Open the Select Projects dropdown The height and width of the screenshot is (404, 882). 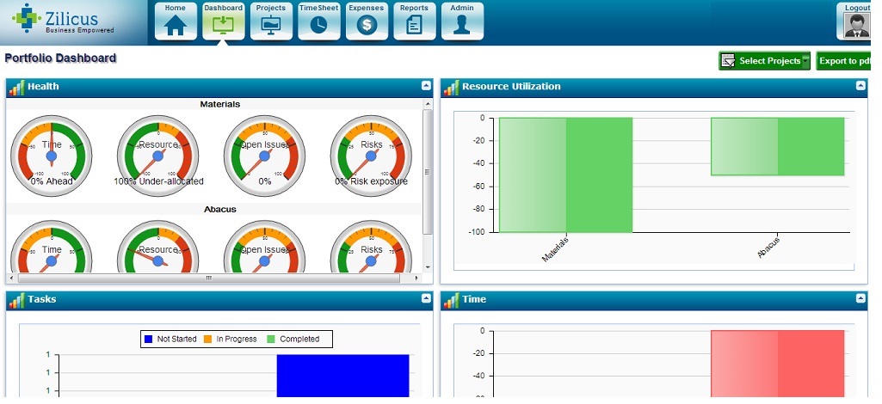tap(765, 61)
